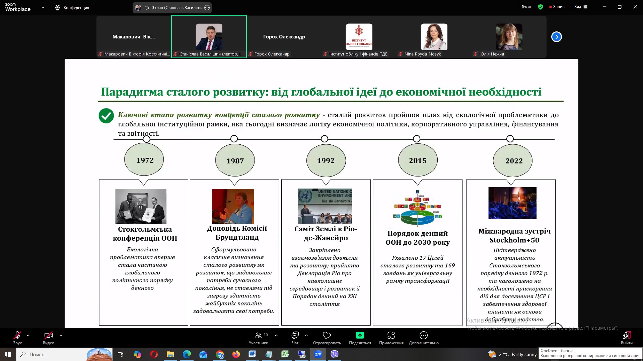Screen dimensions: 643x361
Task: Open Google Chrome from taskbar
Action: point(220,354)
